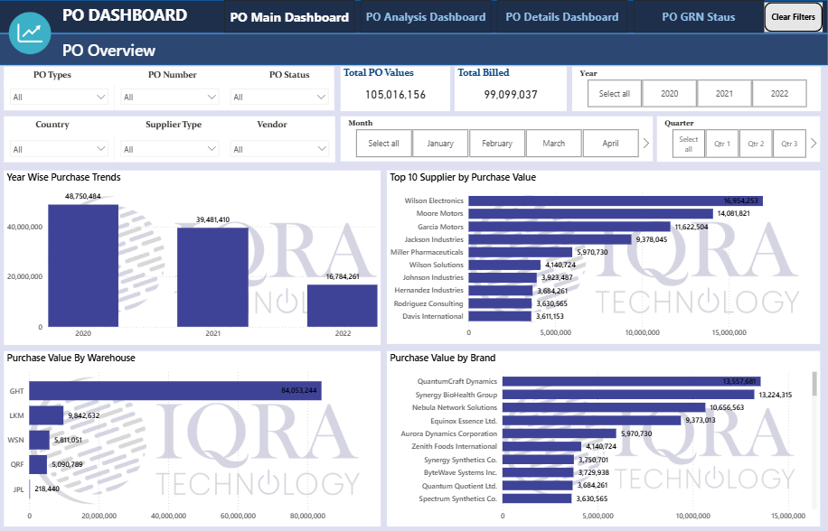Screen dimensions: 828x531
Task: Click the Zenith Foods International label
Action: (x=455, y=446)
